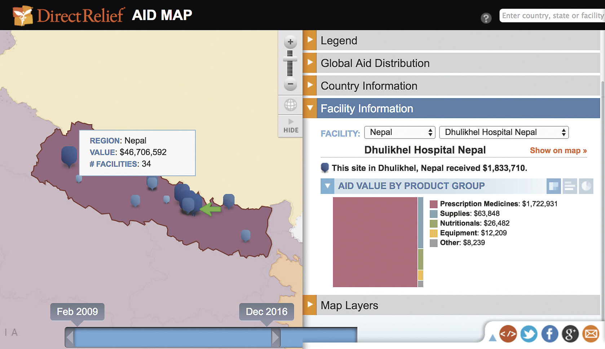This screenshot has width=605, height=349.
Task: Collapse the Aid Value by Product Group section
Action: [x=327, y=186]
